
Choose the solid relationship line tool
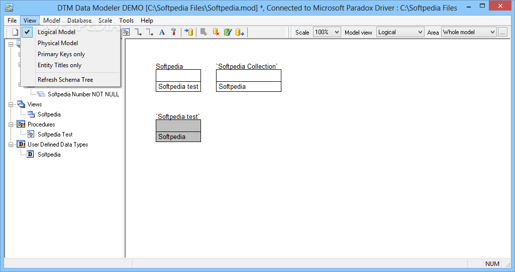pos(138,32)
